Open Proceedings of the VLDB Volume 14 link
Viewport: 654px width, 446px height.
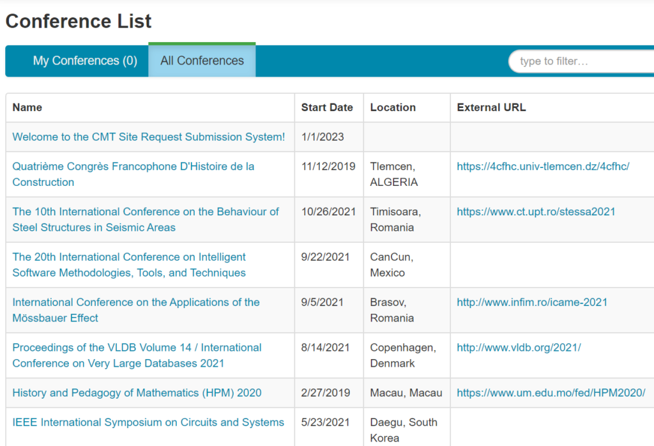(x=137, y=355)
